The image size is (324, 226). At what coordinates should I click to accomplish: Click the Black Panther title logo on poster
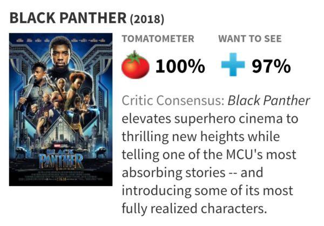61,159
